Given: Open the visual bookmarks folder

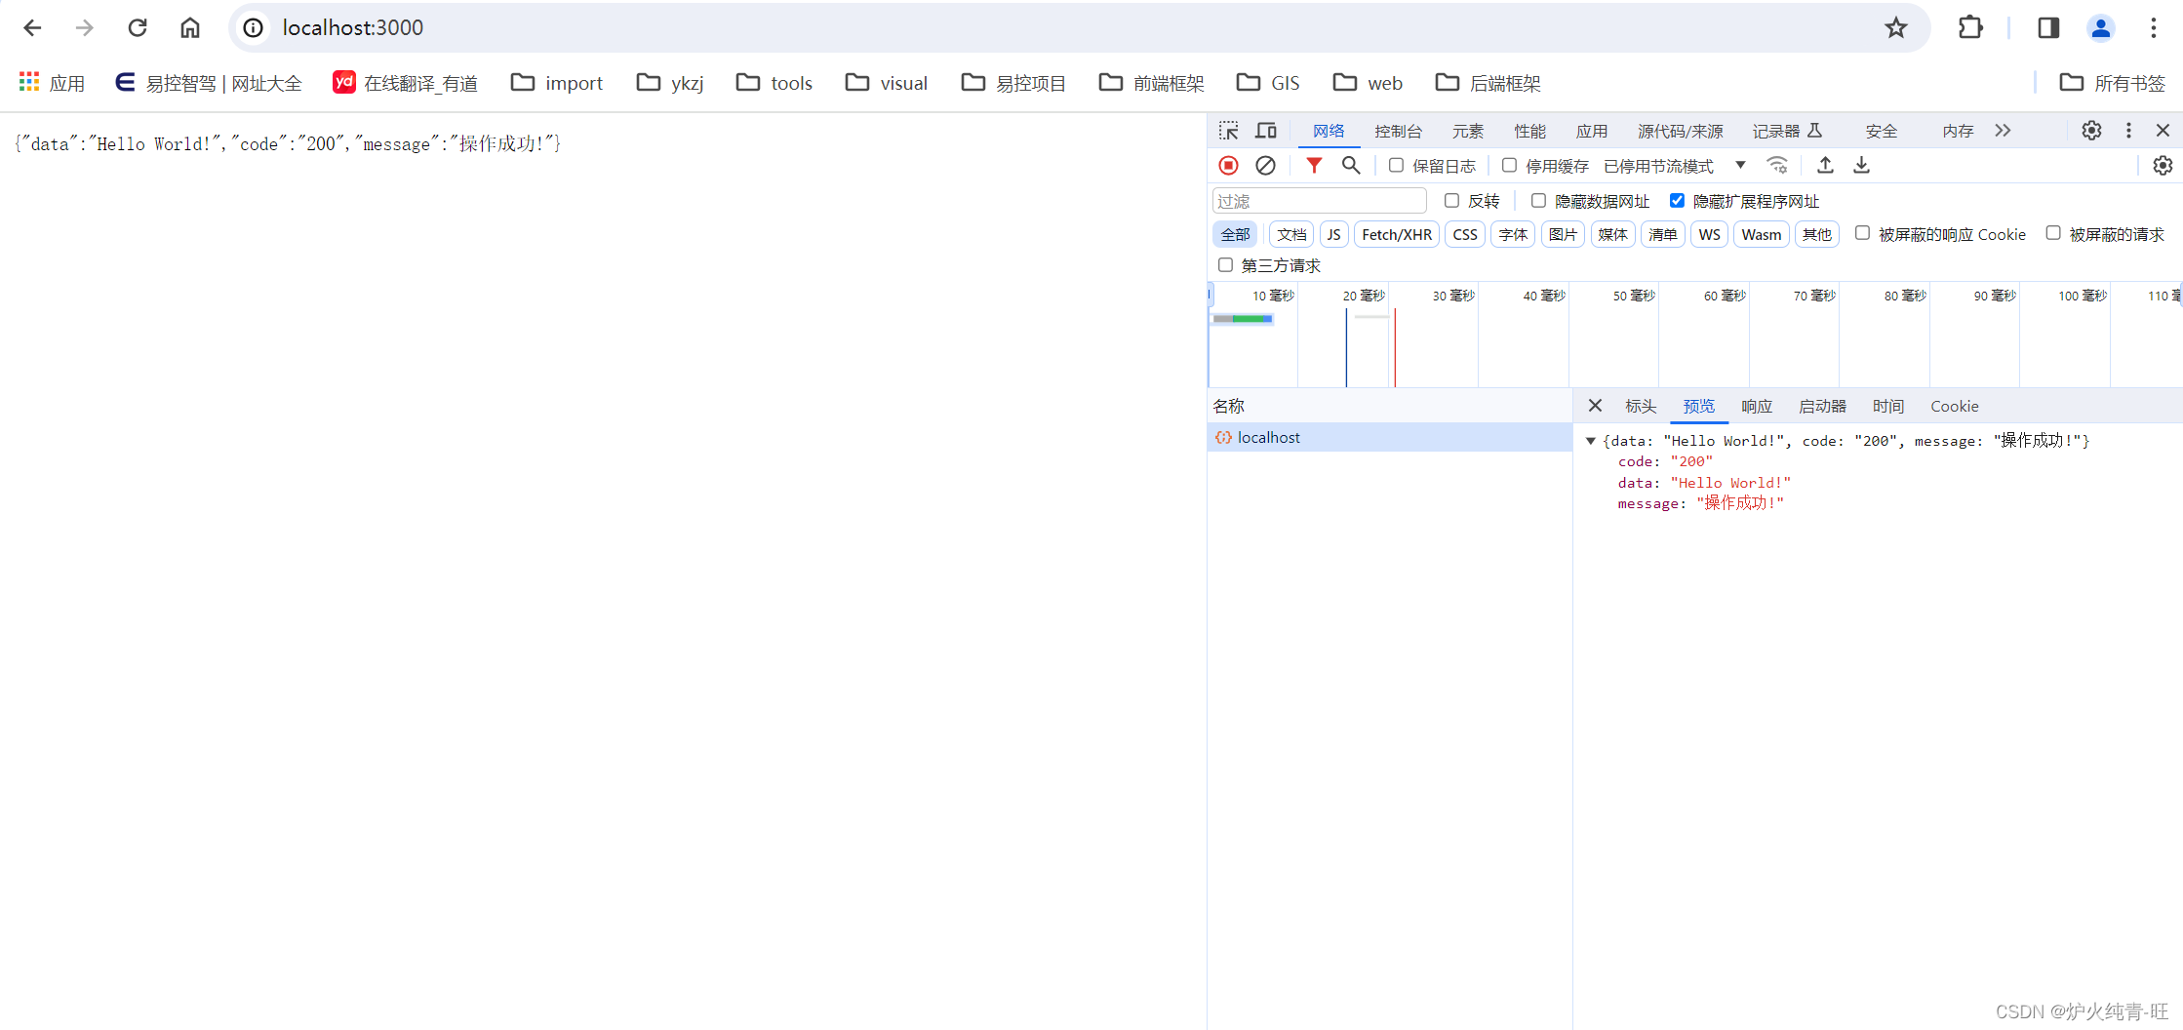Looking at the screenshot, I should [x=887, y=83].
